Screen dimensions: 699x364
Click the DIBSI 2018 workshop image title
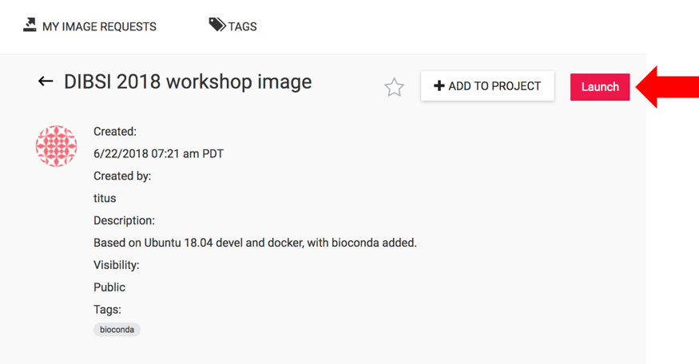click(188, 82)
